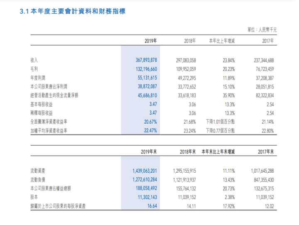Click the 下降0.77個百分點 cell
299x225 pixels.
220,131
